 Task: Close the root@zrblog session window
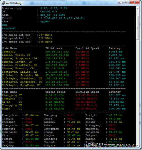[x=135, y=2]
